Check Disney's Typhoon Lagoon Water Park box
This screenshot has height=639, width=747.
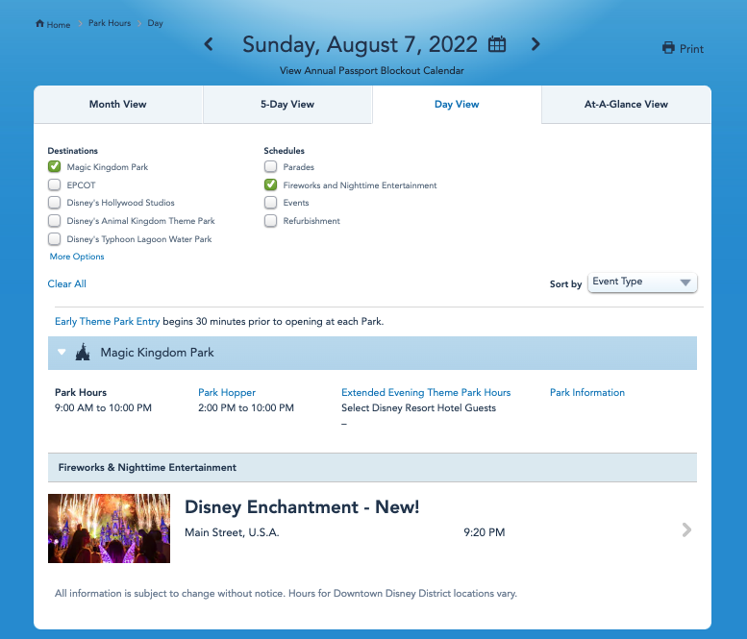(x=54, y=238)
